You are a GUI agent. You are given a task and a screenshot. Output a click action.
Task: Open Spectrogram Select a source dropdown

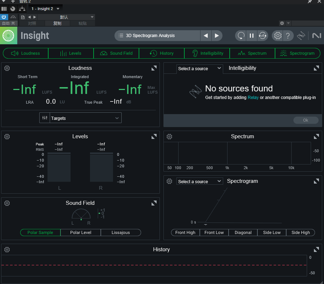tap(199, 181)
